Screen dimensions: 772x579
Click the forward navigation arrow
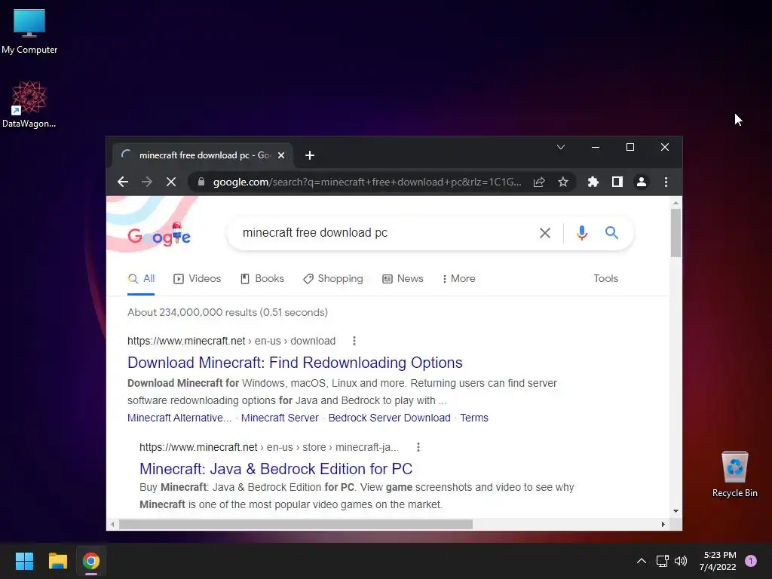coord(147,182)
